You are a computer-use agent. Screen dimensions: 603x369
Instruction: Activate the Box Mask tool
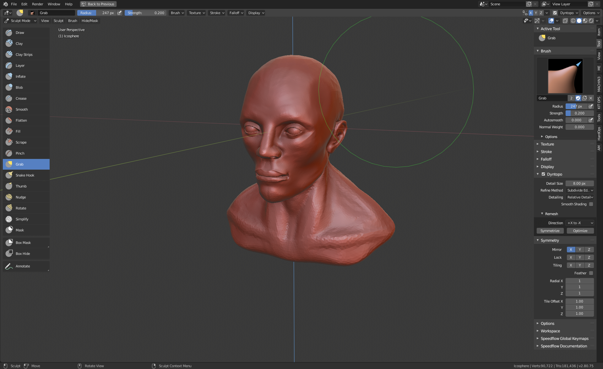23,243
